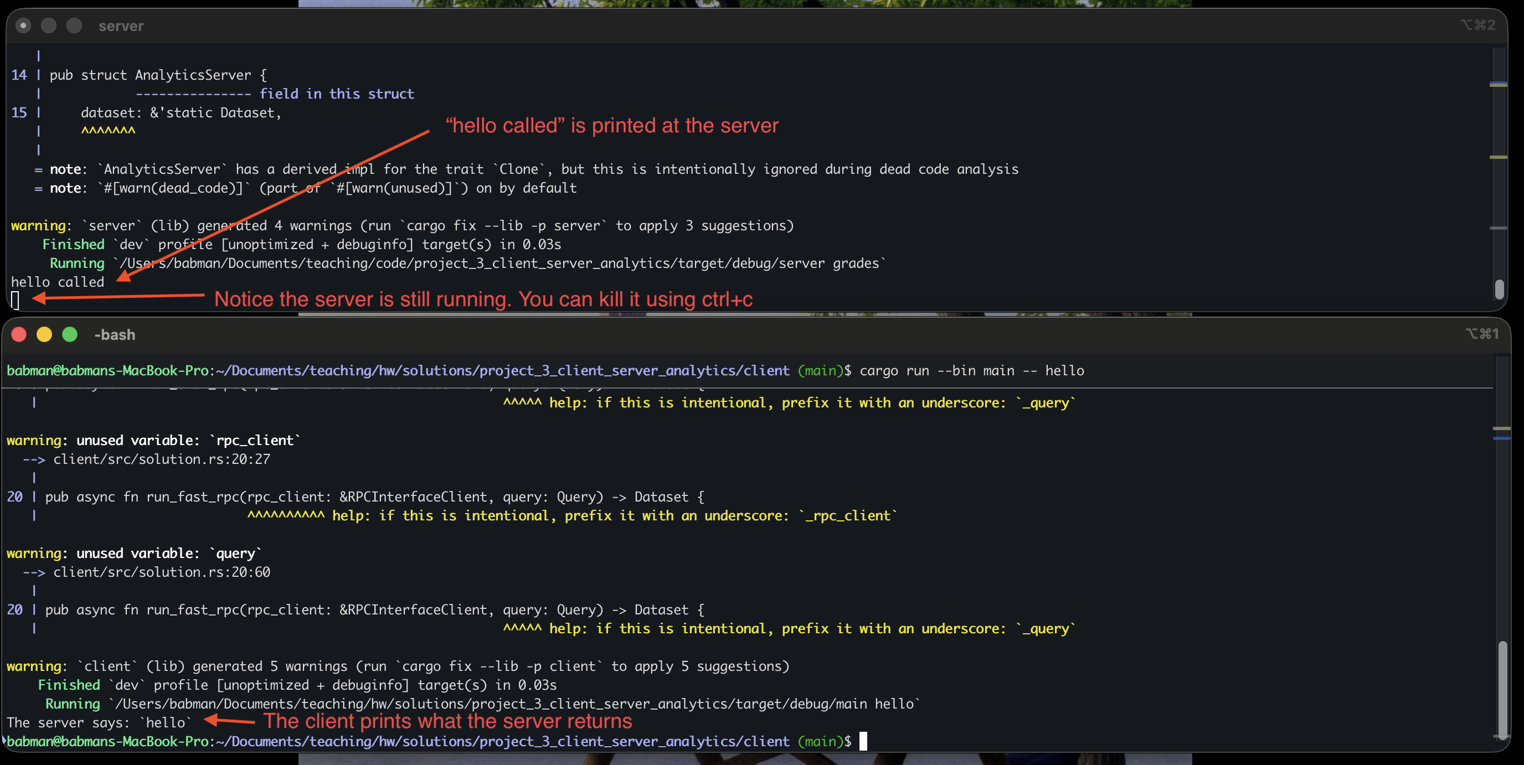Click the green zoom button of -bash window
The height and width of the screenshot is (765, 1524).
pyautogui.click(x=70, y=334)
